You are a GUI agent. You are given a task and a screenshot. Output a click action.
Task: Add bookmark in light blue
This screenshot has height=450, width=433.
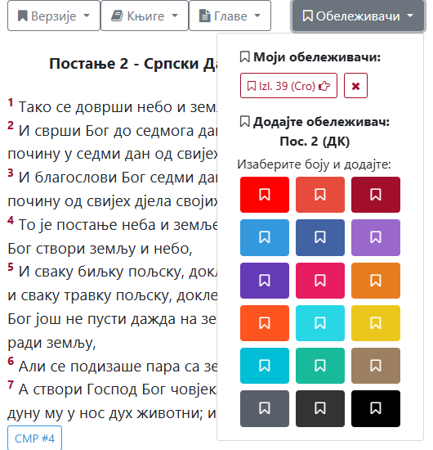pyautogui.click(x=265, y=237)
